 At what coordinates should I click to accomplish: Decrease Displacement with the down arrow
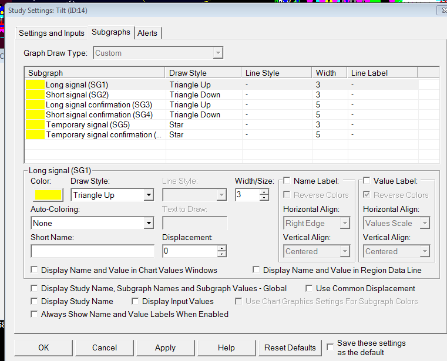[222, 254]
